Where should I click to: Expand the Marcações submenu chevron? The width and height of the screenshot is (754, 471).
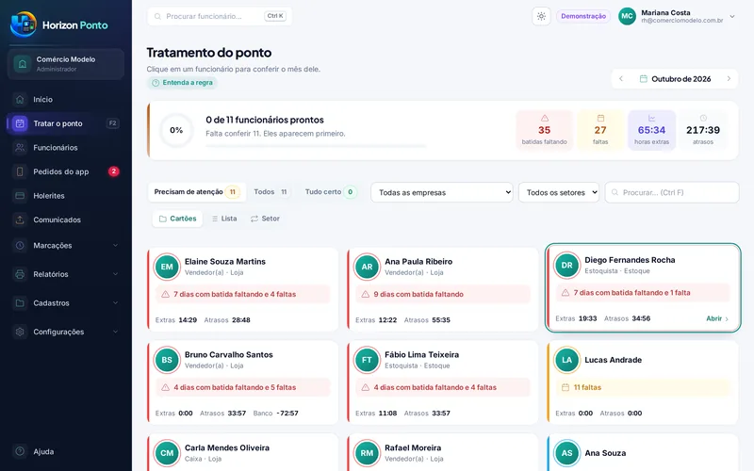coord(115,245)
